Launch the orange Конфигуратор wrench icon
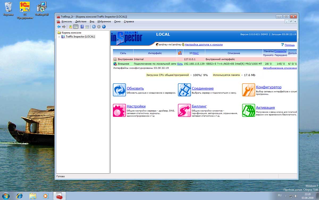The width and height of the screenshot is (319, 200). click(249, 90)
